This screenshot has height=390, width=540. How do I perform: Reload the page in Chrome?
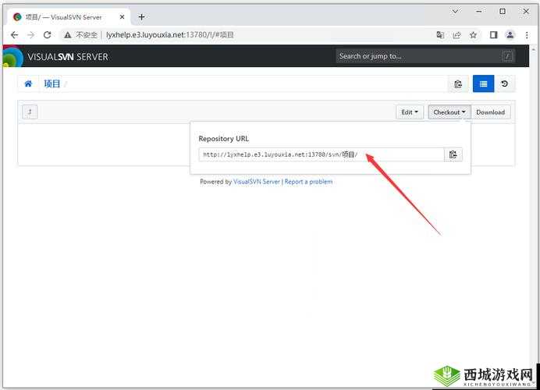coord(48,35)
